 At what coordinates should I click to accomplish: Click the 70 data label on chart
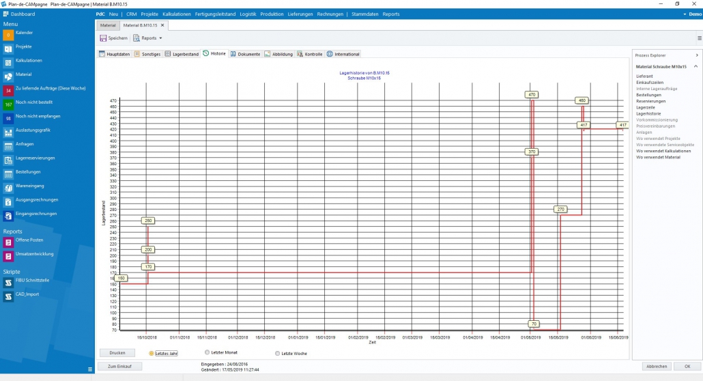[x=534, y=324]
